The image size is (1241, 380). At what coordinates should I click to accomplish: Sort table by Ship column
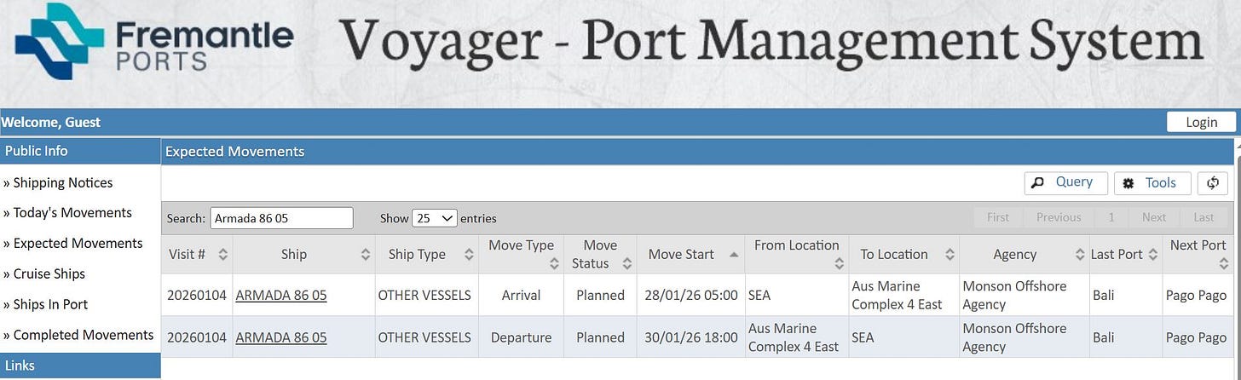coord(303,254)
